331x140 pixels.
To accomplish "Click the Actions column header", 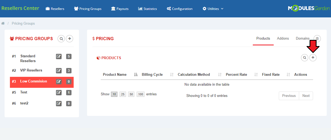I will (300, 75).
